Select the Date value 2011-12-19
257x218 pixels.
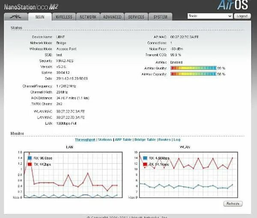[x=65, y=78]
